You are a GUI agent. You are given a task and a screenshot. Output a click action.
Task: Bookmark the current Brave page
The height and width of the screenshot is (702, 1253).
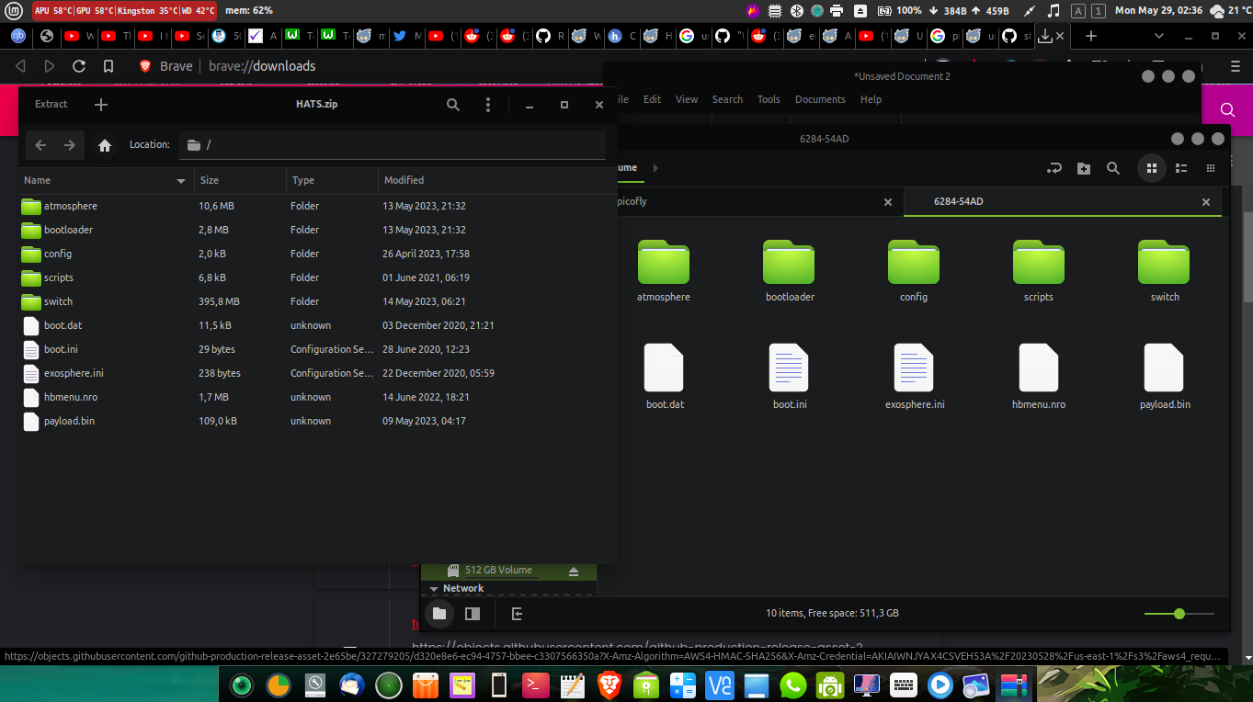click(108, 66)
